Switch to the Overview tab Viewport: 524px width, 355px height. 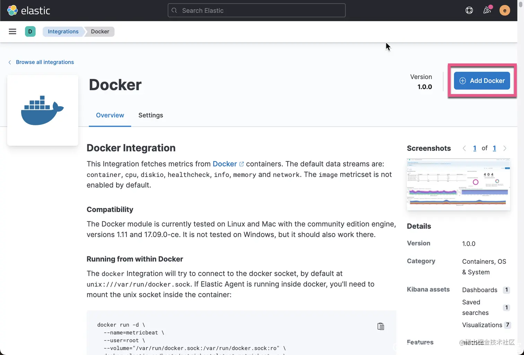coord(110,115)
